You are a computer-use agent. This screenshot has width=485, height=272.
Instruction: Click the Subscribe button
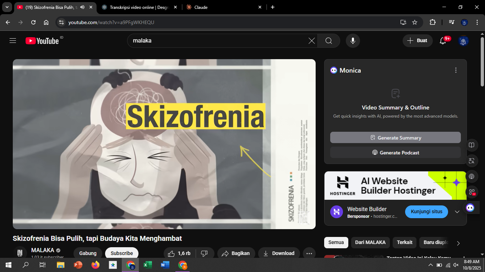click(x=122, y=253)
